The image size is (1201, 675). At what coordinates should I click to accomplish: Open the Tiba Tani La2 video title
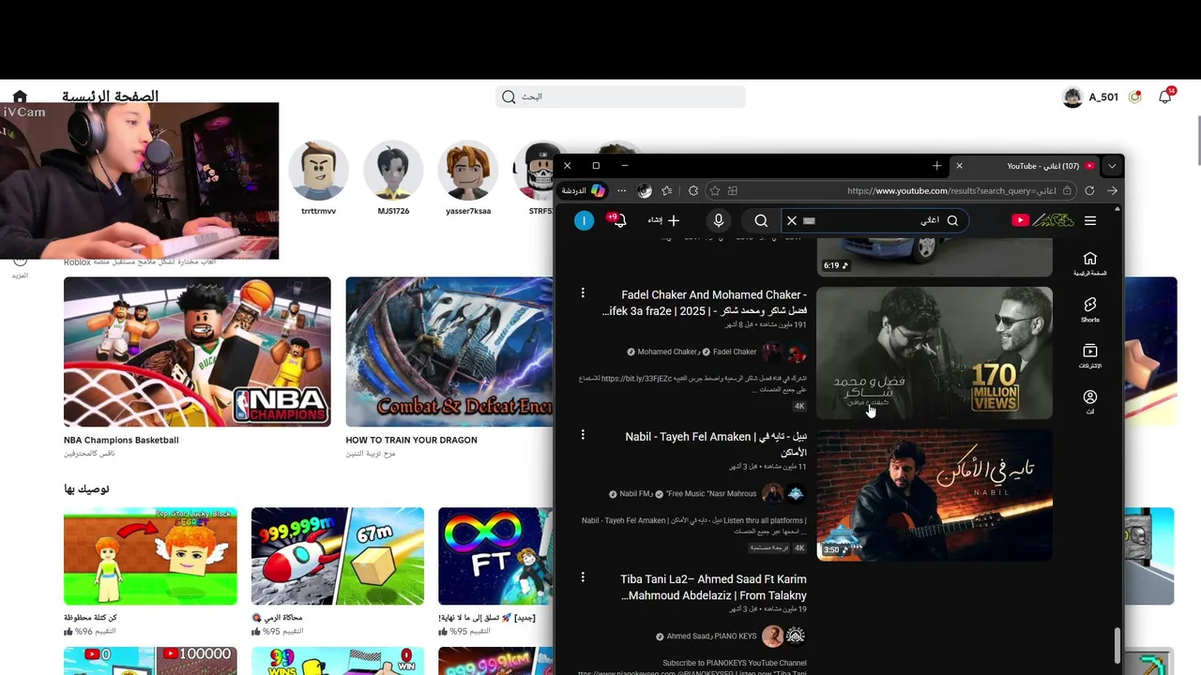point(713,588)
